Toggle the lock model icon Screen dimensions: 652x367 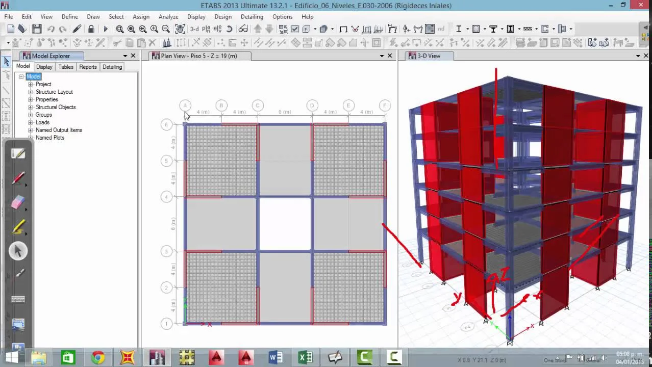pyautogui.click(x=91, y=29)
